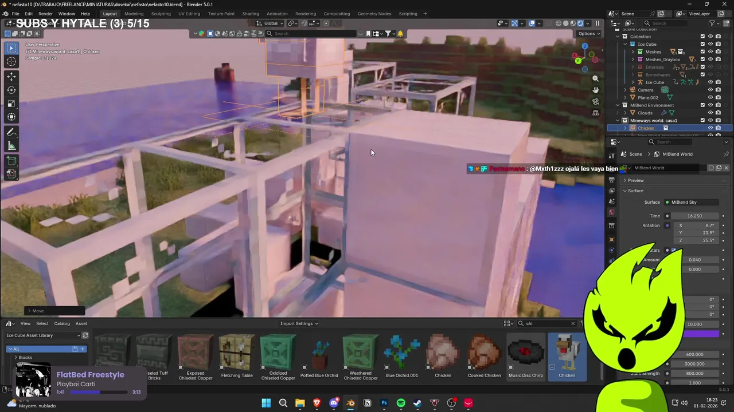Image resolution: width=734 pixels, height=412 pixels.
Task: Click the viewport zoom magnifier icon
Action: click(x=595, y=79)
